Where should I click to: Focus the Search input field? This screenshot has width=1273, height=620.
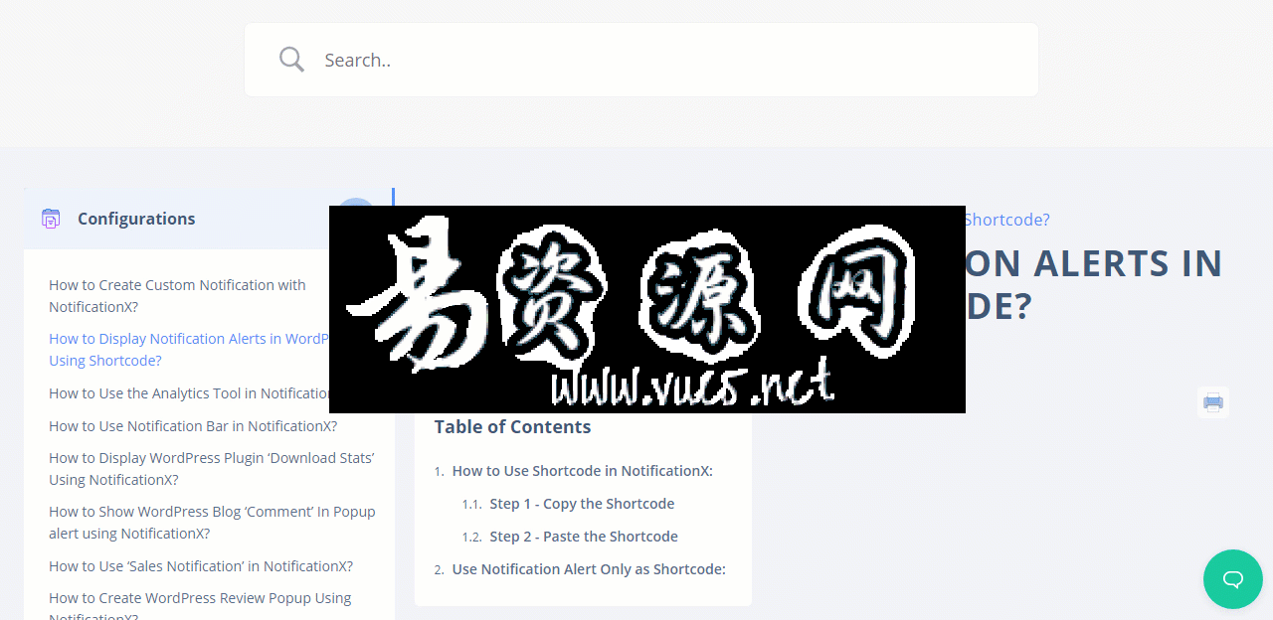(641, 60)
